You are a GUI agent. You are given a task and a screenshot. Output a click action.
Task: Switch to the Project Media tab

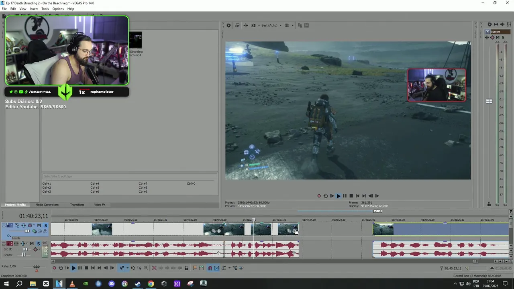pyautogui.click(x=15, y=205)
